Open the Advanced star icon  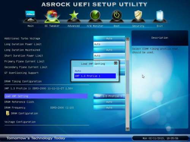(x=74, y=16)
